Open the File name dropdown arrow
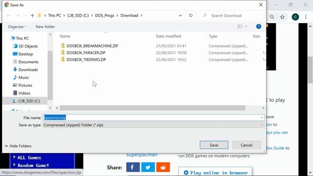 [x=262, y=117]
